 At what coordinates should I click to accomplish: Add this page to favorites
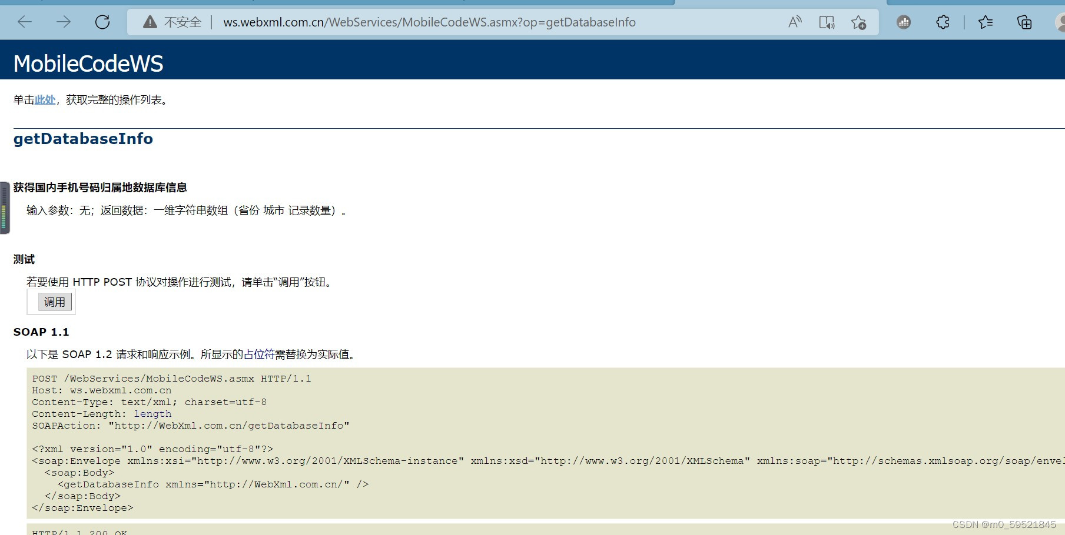coord(859,22)
